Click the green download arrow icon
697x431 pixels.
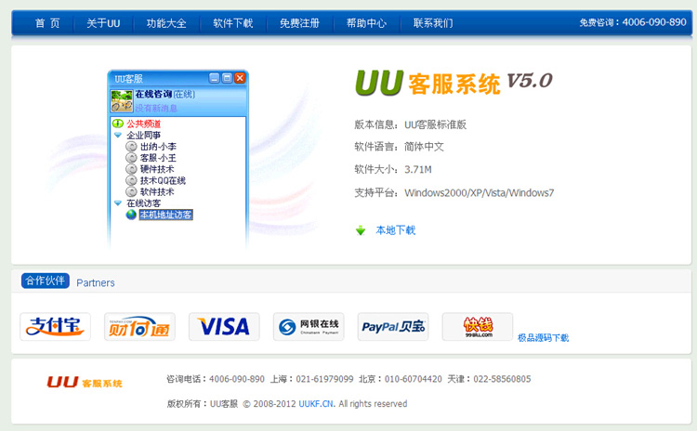[361, 230]
